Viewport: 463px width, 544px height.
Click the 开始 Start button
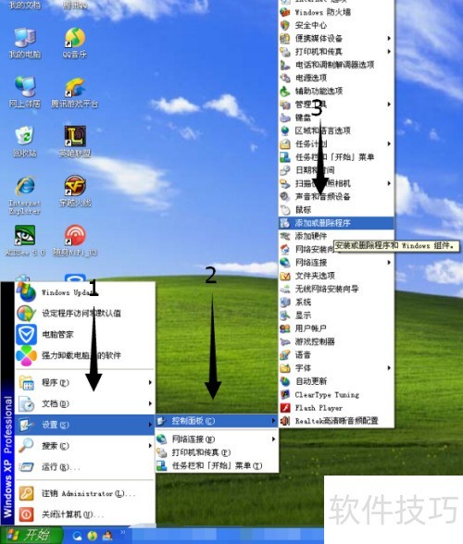[32, 535]
